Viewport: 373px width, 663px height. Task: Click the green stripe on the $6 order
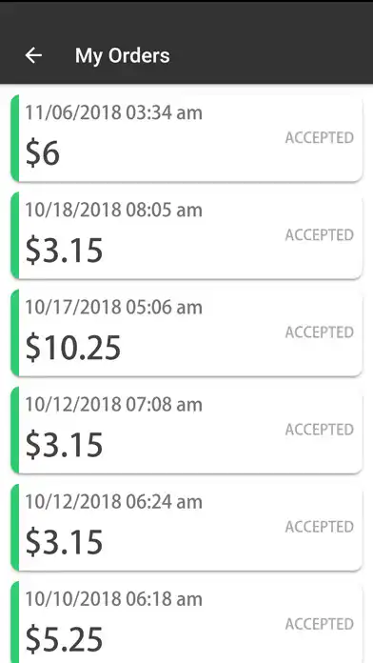point(15,138)
